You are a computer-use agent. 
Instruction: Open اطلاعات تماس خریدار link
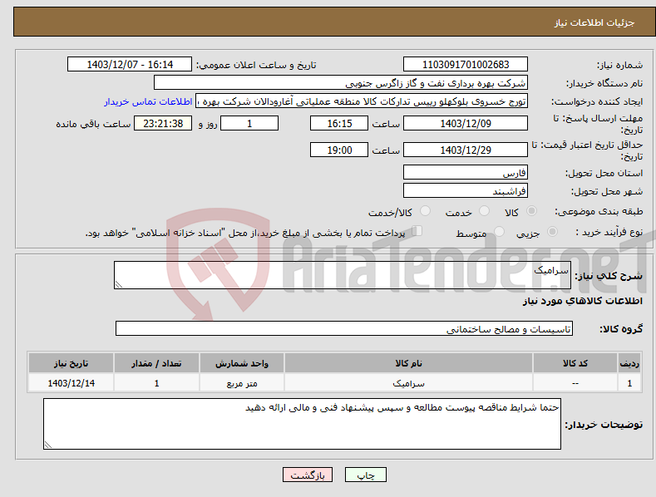[x=148, y=101]
